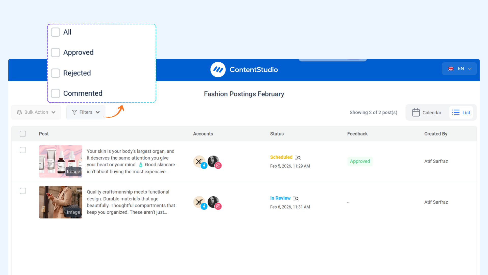Click the Facebook badge on second post's account
The height and width of the screenshot is (275, 488).
tap(204, 207)
